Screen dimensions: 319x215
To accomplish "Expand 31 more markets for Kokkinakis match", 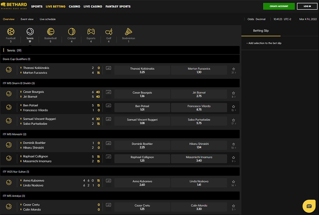I will coord(234,73).
